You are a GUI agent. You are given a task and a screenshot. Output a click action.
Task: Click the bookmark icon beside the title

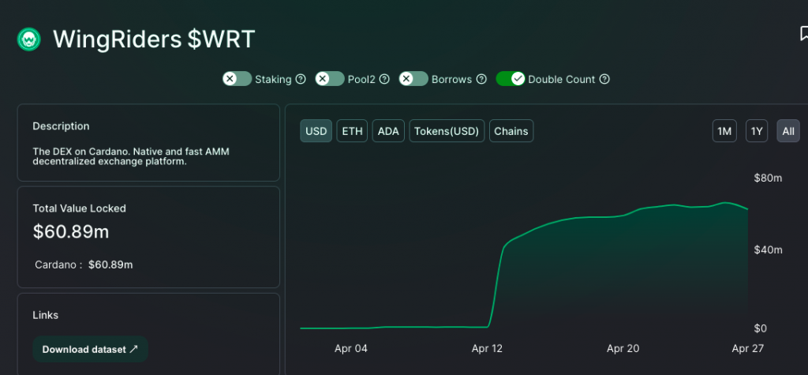point(803,34)
